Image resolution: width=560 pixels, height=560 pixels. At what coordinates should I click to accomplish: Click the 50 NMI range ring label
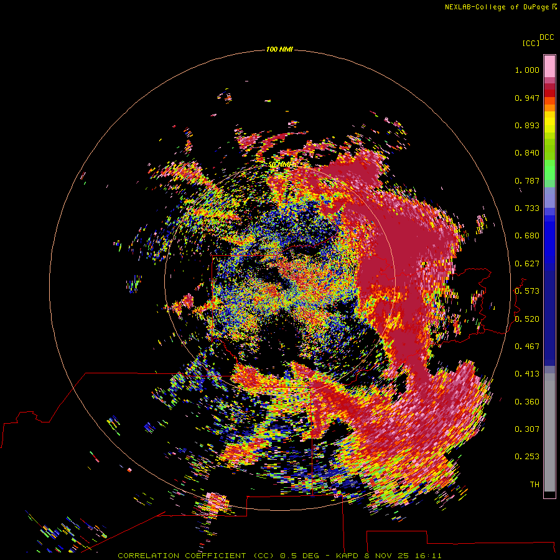279,164
